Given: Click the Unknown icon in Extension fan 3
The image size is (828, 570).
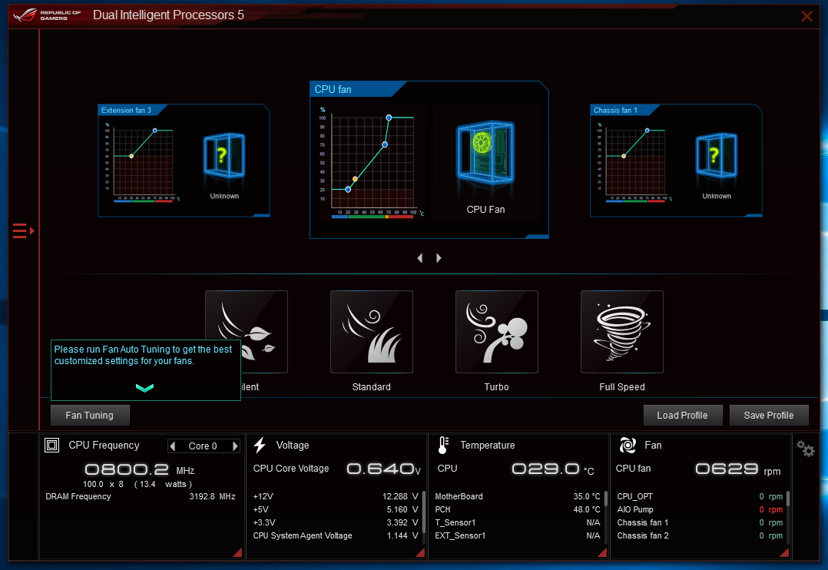Looking at the screenshot, I should click(224, 155).
